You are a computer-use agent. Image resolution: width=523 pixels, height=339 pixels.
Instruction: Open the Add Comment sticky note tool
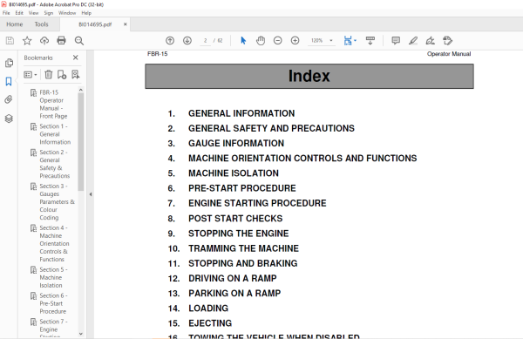[x=396, y=41]
